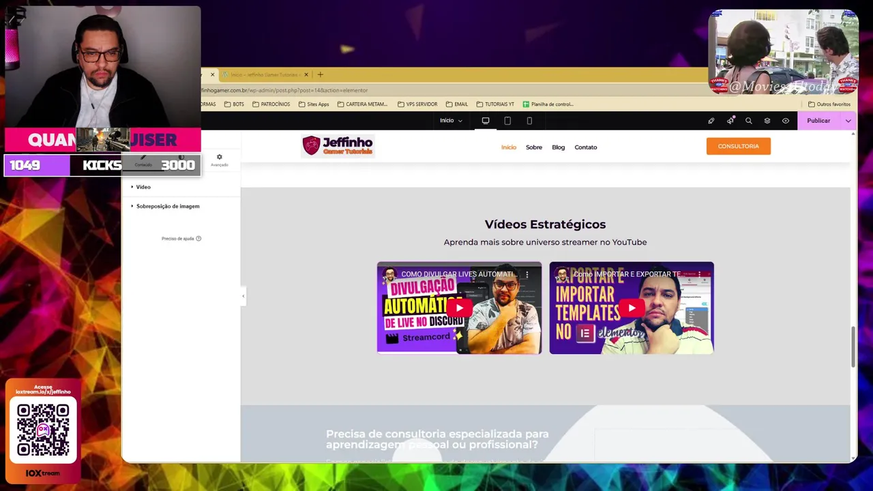The width and height of the screenshot is (873, 491).
Task: Click the Preciso de ajuda link
Action: pyautogui.click(x=181, y=239)
